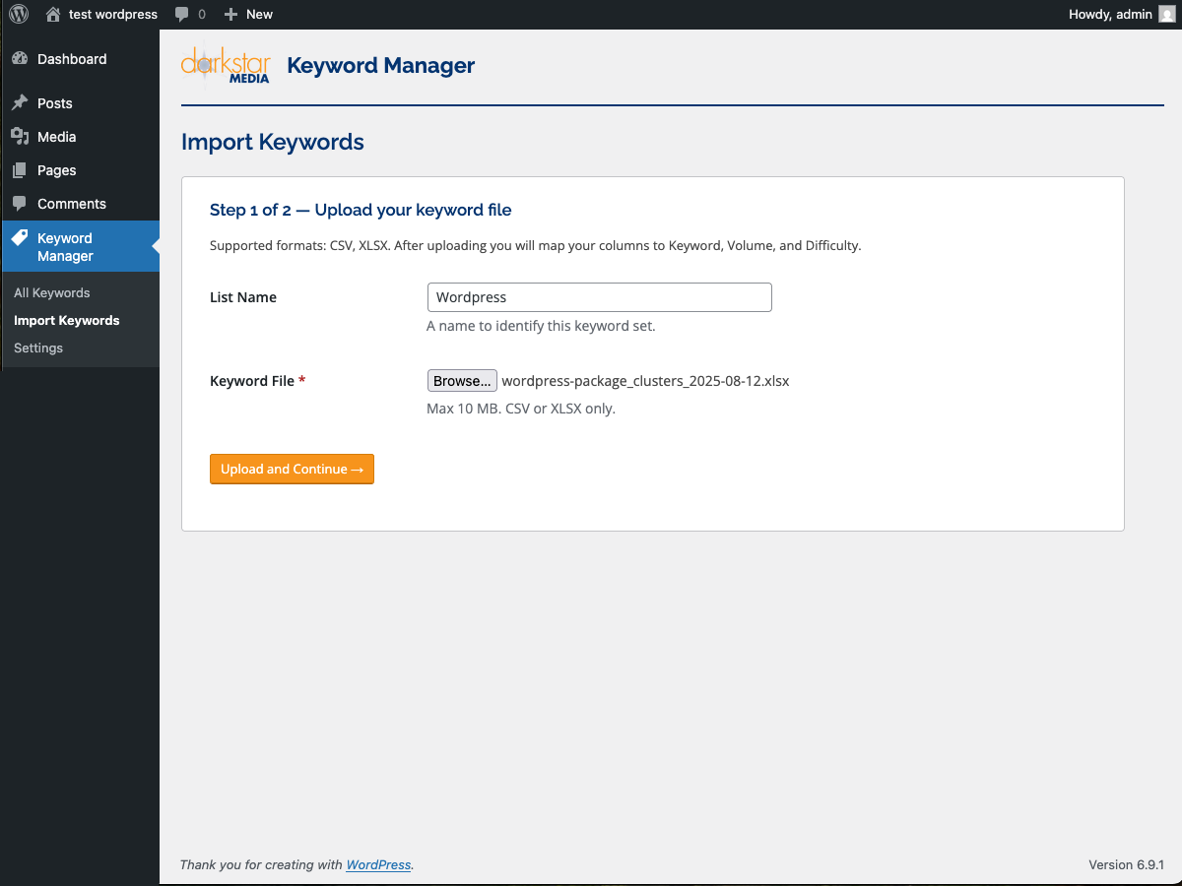This screenshot has height=886, width=1182.
Task: Click the WordPress logo in the admin bar
Action: coord(18,14)
